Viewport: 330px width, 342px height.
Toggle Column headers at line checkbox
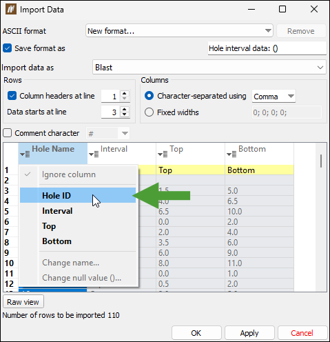click(x=12, y=96)
